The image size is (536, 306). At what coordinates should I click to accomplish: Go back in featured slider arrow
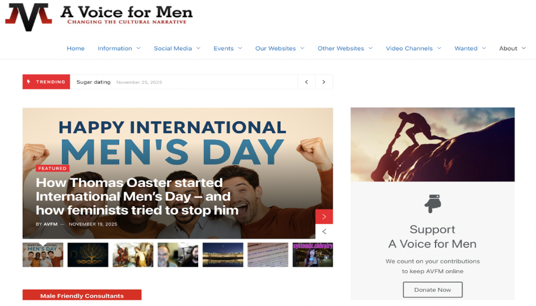click(x=324, y=231)
